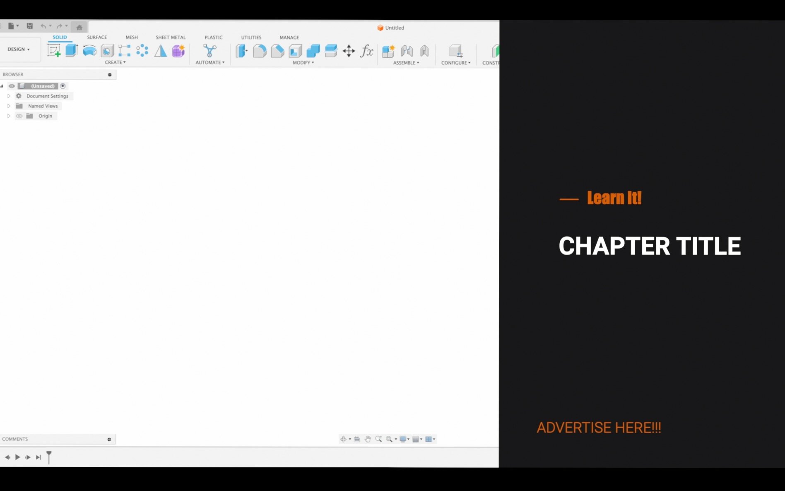Toggle visibility of the Unsaved component
Screen dimensions: 785x491
[12, 86]
